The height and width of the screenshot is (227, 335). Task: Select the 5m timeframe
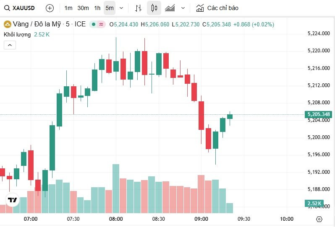pyautogui.click(x=110, y=8)
